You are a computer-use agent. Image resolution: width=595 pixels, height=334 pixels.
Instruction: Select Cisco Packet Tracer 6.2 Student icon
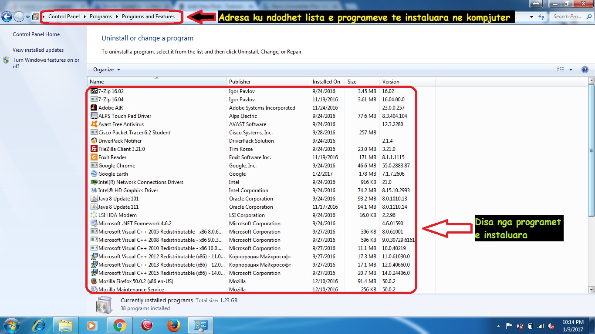click(x=94, y=133)
